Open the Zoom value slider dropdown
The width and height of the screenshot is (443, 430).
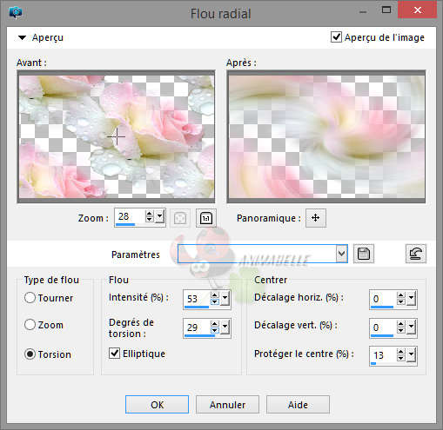(x=160, y=216)
